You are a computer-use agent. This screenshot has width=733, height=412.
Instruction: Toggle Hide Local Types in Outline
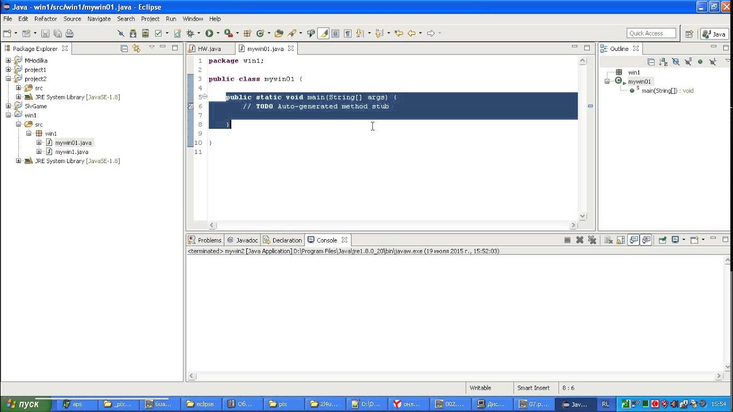(712, 61)
